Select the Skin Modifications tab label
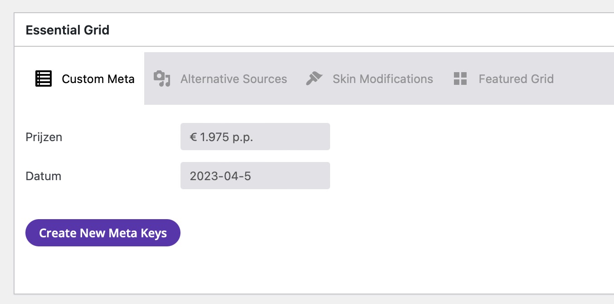 point(383,79)
